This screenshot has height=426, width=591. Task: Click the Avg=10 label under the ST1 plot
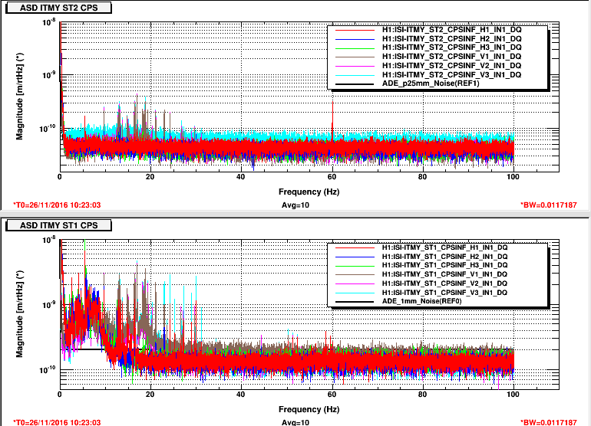coord(295,422)
